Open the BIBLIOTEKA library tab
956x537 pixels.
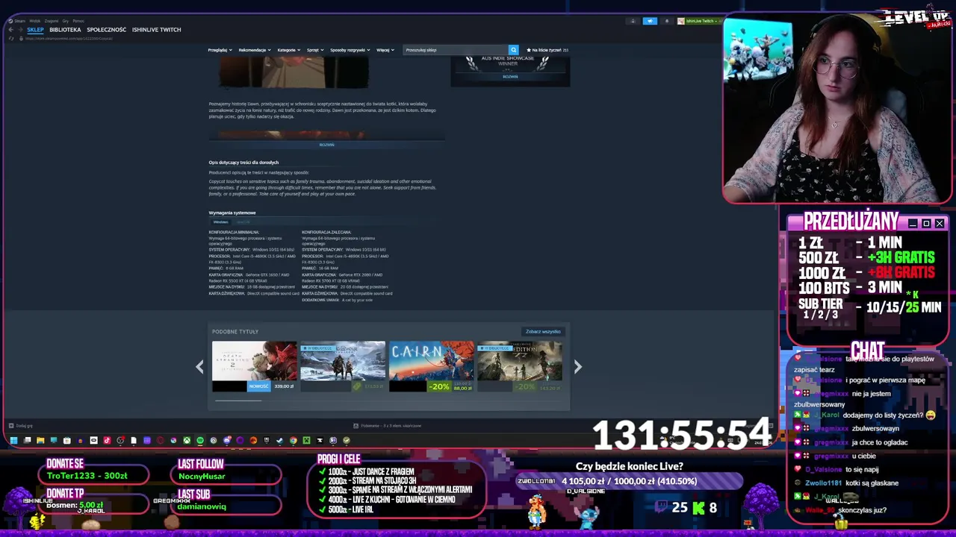pyautogui.click(x=65, y=30)
